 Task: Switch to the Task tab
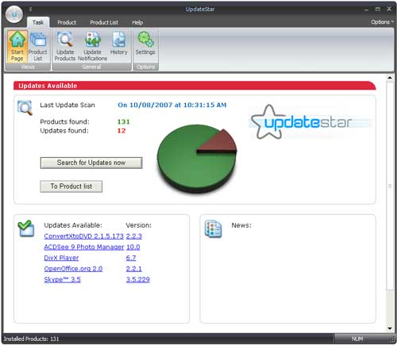click(x=38, y=22)
